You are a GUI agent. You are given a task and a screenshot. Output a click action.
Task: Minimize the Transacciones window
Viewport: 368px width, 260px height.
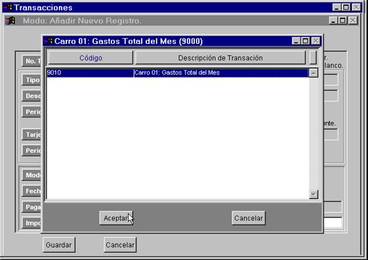tap(337, 7)
